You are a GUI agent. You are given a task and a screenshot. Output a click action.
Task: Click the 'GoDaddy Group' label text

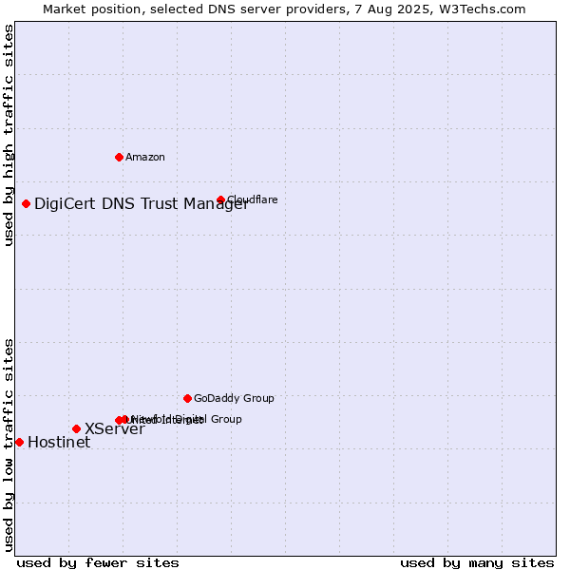pyautogui.click(x=234, y=398)
